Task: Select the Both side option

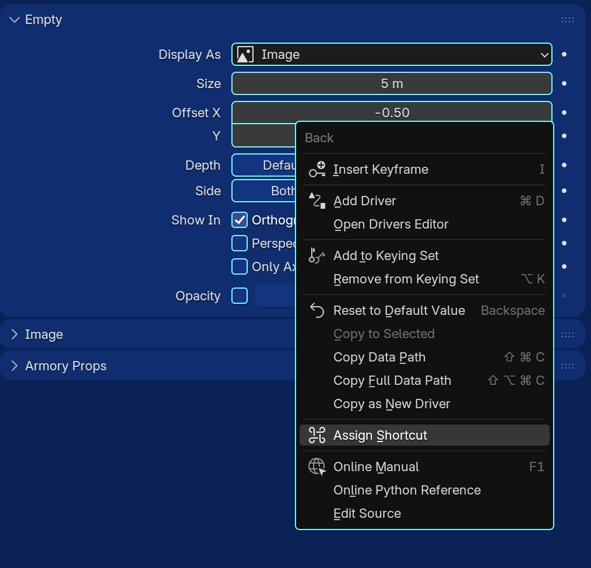Action: point(264,191)
